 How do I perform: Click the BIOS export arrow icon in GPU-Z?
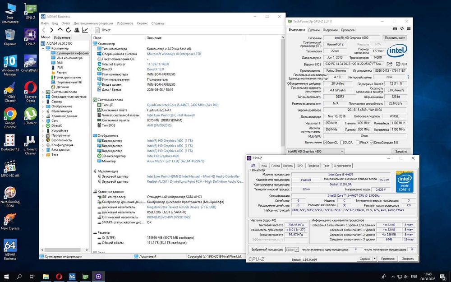coord(390,64)
